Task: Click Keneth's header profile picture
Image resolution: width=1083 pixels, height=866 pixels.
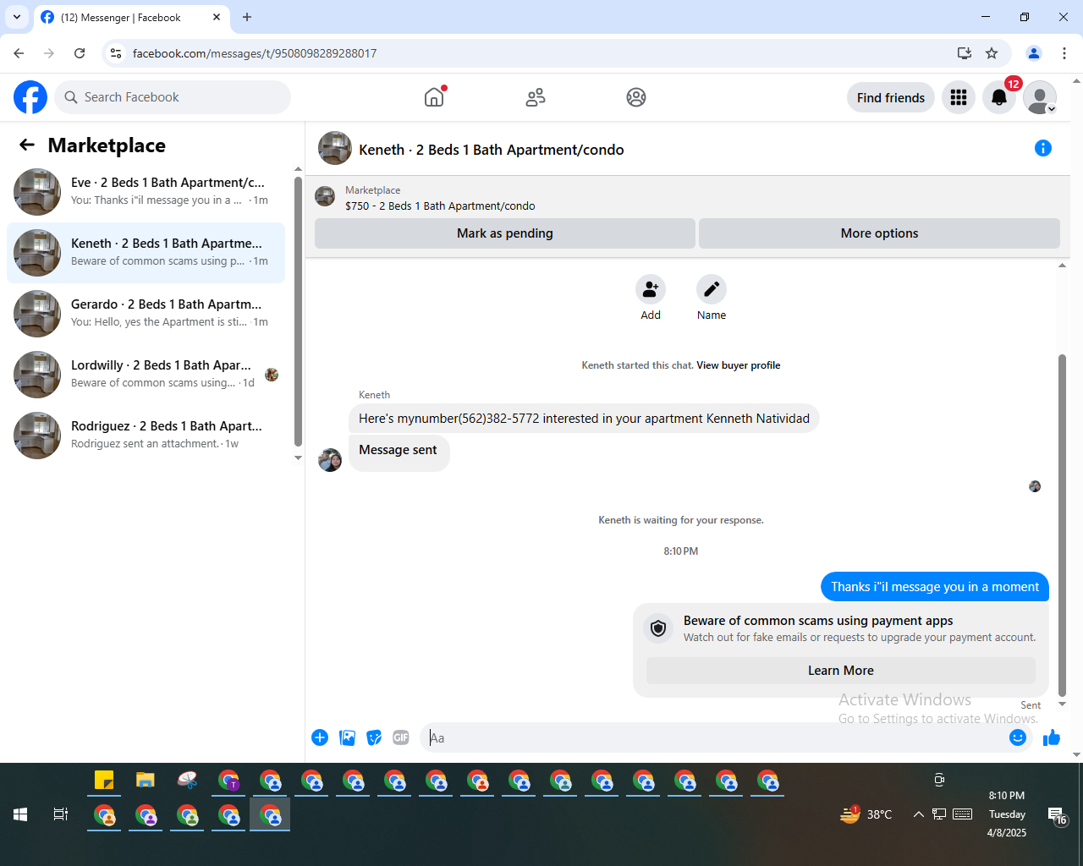Action: [335, 148]
